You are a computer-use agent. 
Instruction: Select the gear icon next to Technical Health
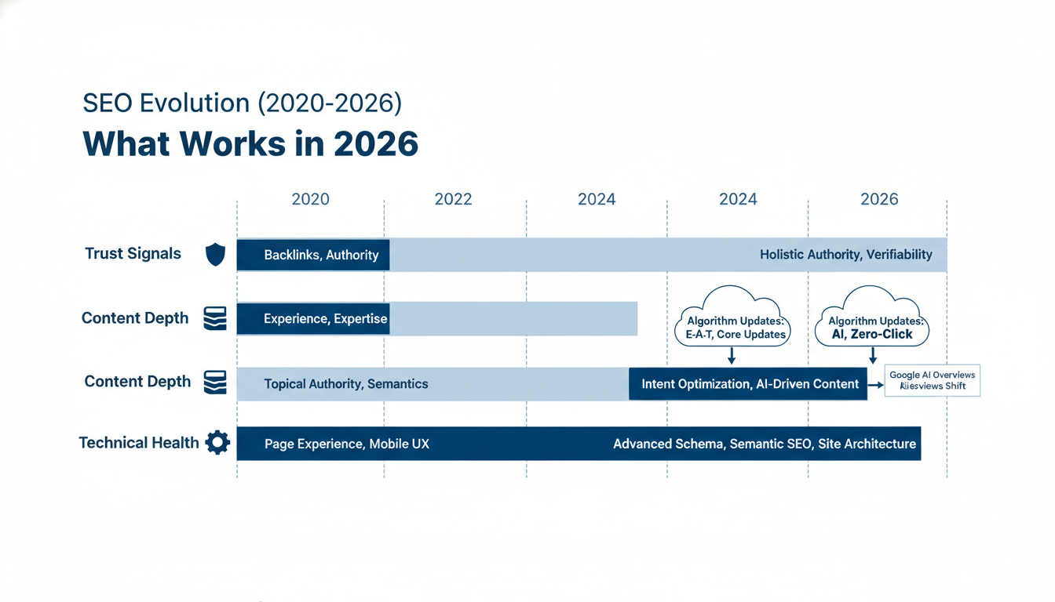[x=217, y=443]
